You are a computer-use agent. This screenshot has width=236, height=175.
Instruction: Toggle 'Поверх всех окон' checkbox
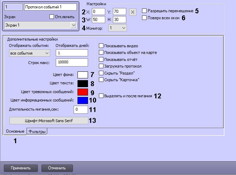[144, 17]
